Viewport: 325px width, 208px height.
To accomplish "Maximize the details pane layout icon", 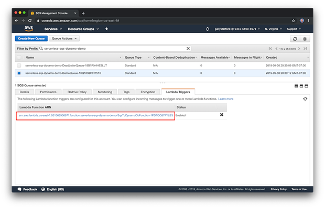I will point(306,86).
